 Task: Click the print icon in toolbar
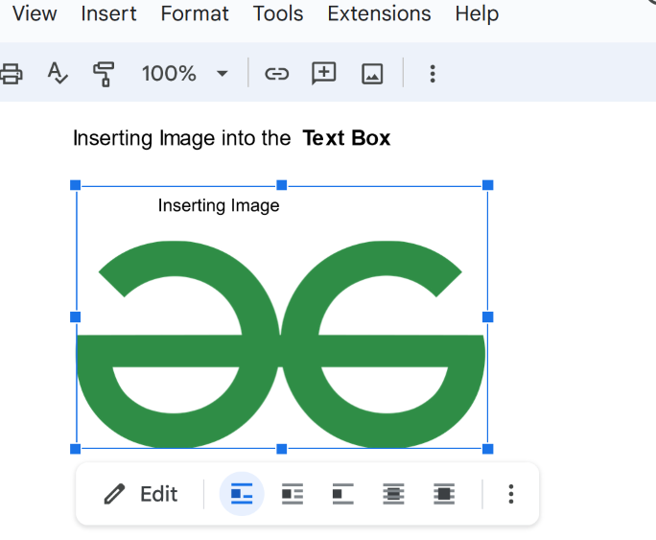pos(10,73)
